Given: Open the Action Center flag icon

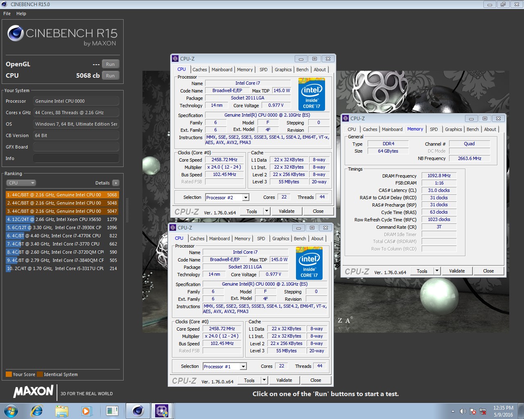Looking at the screenshot, I should [x=473, y=411].
